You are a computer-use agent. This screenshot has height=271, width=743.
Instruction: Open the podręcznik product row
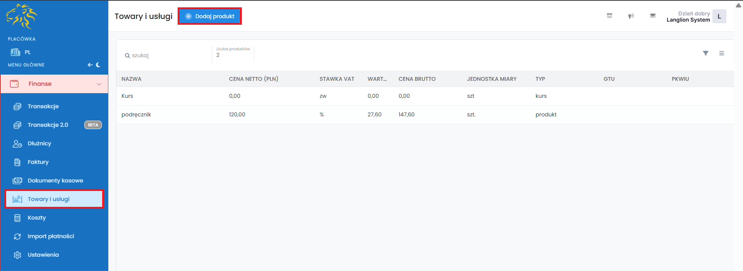136,114
